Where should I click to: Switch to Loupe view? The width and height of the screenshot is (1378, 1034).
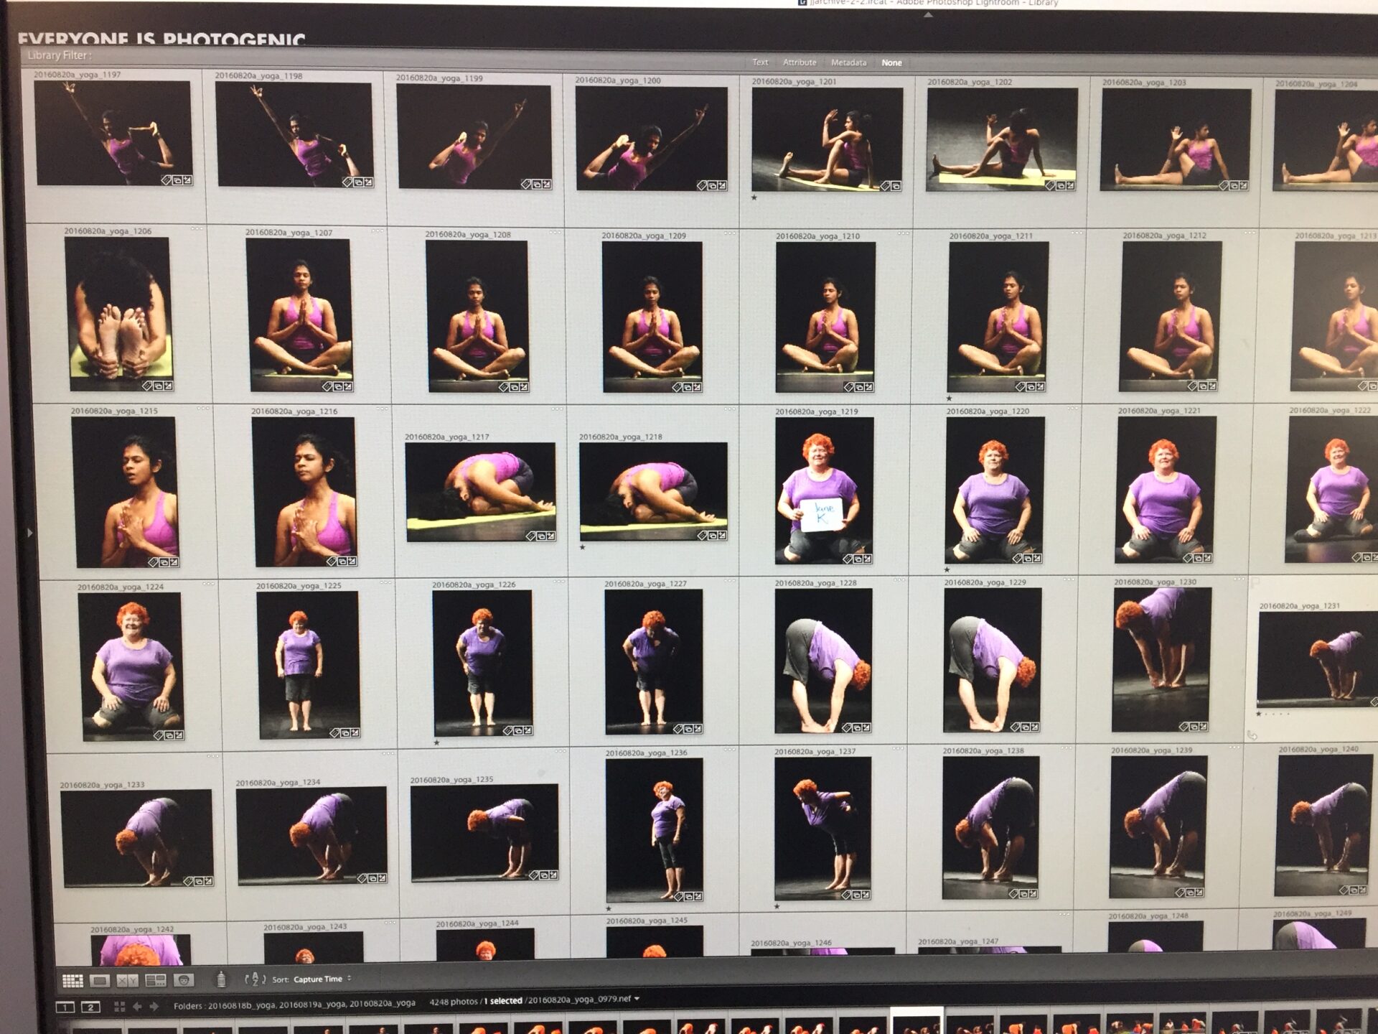pos(100,980)
